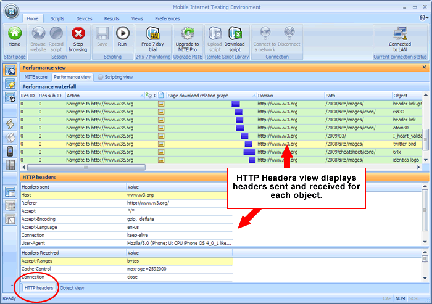Open the application orb menu button
Image resolution: width=432 pixels, height=304 pixels.
point(11,11)
